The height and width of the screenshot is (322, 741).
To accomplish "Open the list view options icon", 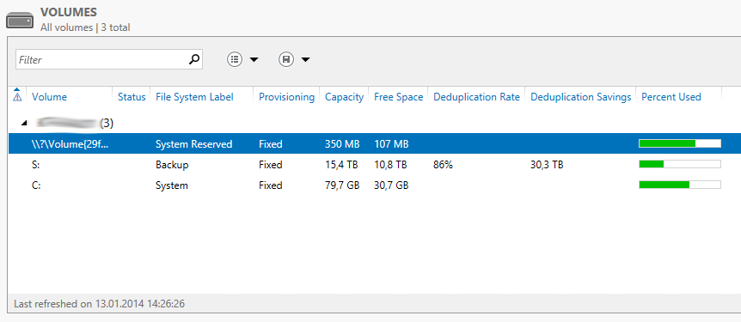I will (x=235, y=59).
